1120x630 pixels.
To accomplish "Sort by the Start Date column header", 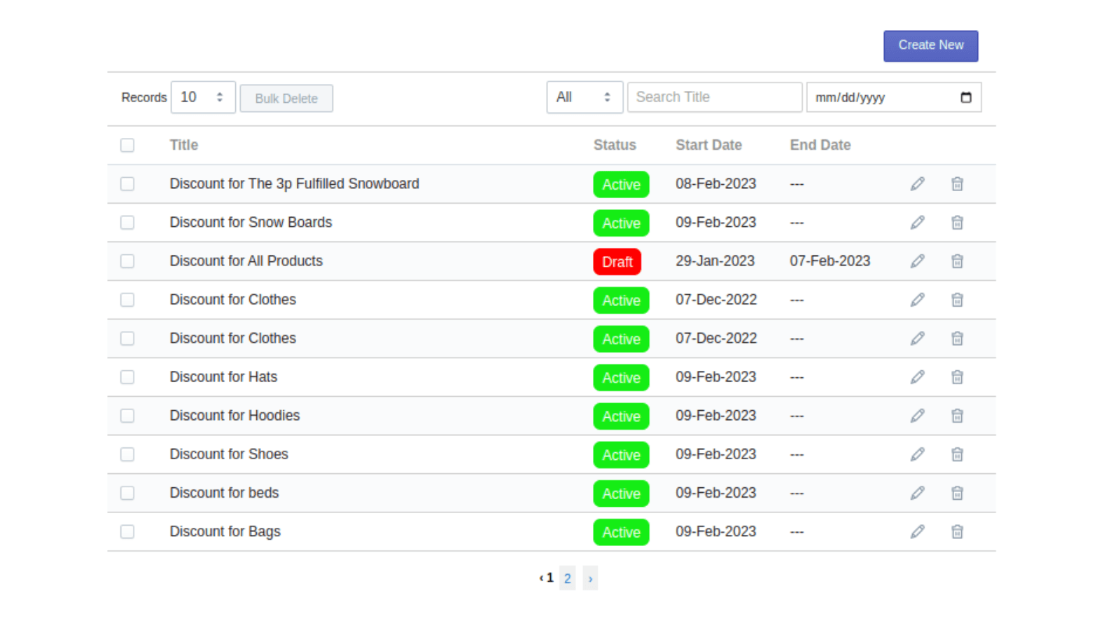I will 708,146.
